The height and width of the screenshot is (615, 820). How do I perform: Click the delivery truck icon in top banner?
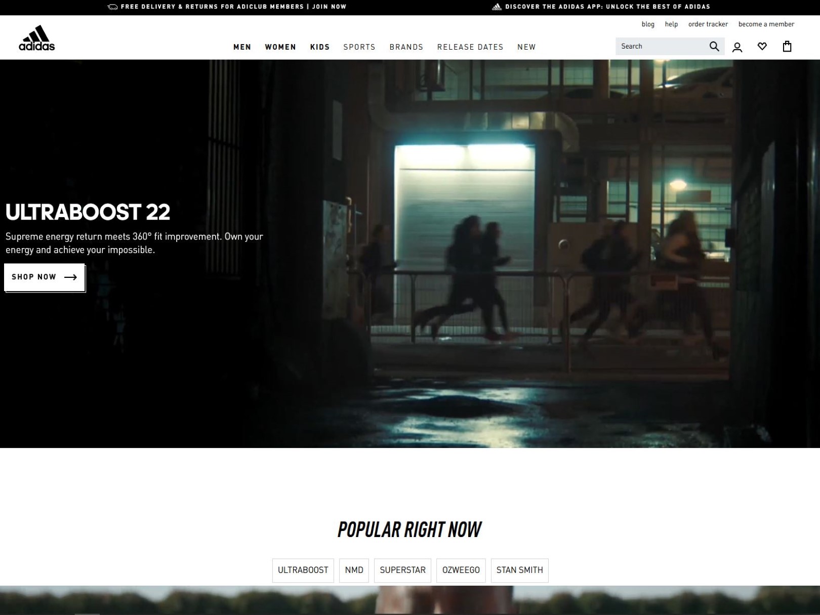click(112, 7)
